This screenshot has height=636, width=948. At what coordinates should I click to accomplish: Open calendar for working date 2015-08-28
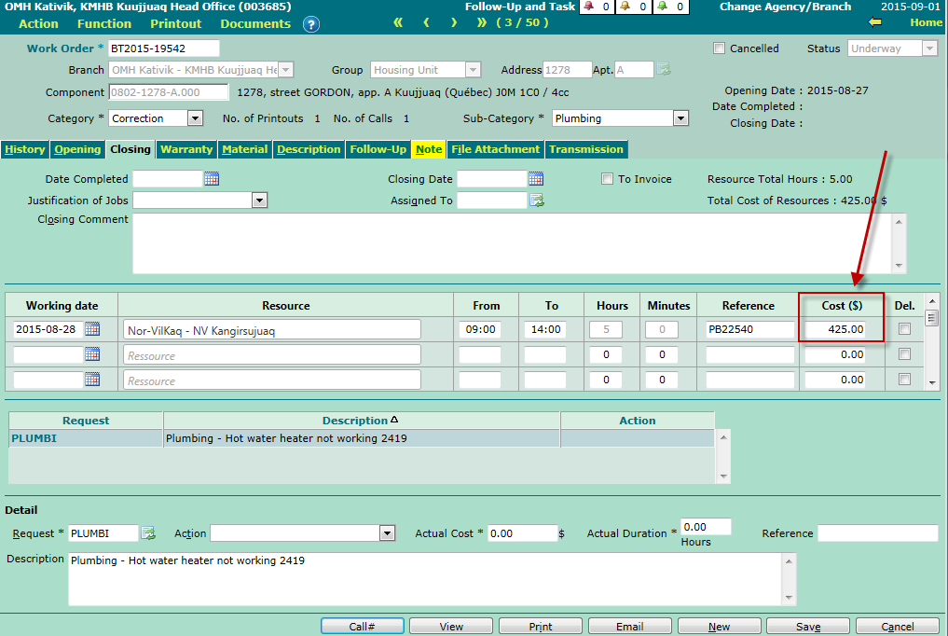coord(91,329)
